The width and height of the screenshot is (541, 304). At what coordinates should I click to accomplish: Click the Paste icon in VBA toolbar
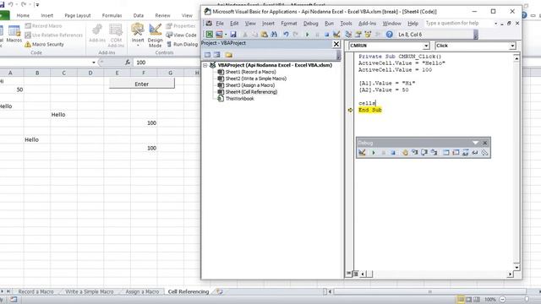pos(264,34)
